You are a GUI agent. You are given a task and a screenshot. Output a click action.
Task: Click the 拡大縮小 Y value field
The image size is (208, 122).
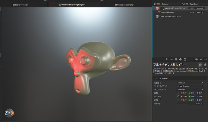click(x=193, y=96)
